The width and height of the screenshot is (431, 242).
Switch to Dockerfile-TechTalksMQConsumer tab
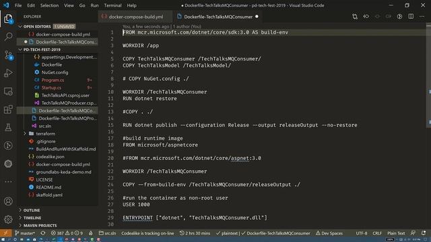(x=218, y=17)
